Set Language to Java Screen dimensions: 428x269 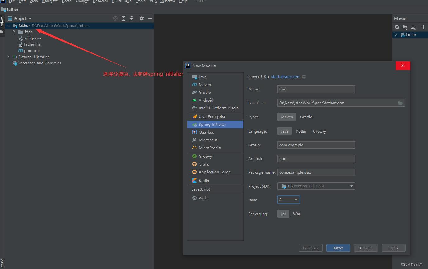(x=285, y=131)
